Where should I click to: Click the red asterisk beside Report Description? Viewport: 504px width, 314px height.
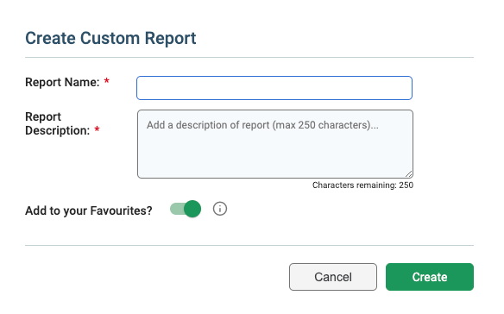click(x=97, y=129)
